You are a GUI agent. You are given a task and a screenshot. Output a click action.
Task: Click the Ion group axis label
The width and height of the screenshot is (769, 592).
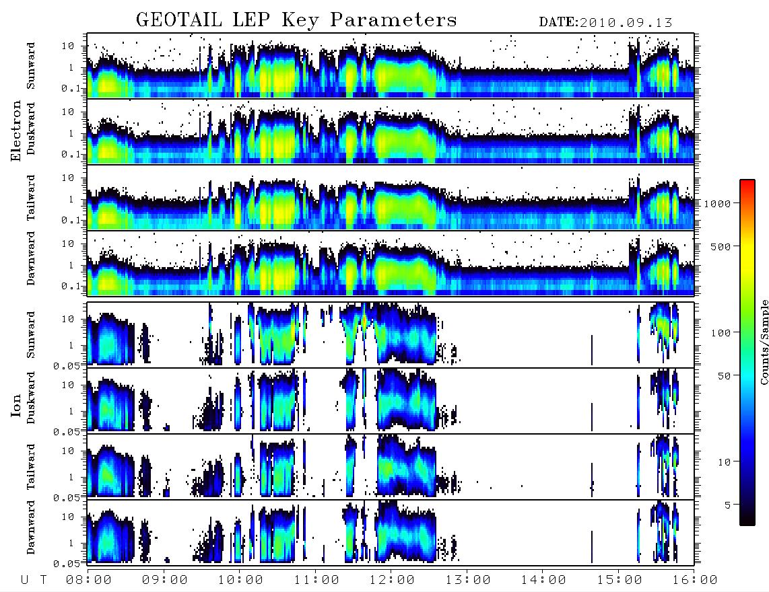(x=16, y=405)
